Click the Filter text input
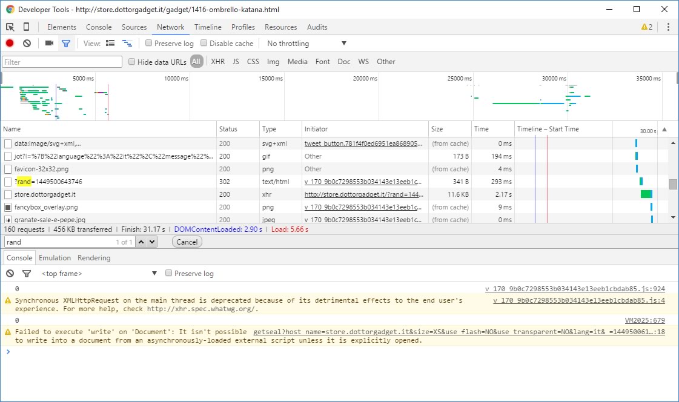Viewport: 679px width, 402px height. pos(62,62)
